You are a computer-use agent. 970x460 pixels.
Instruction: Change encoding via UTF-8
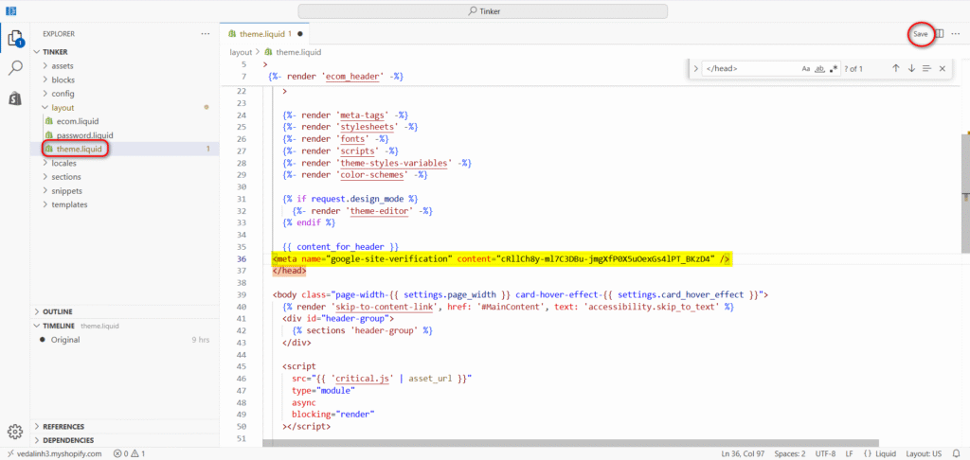pos(825,453)
